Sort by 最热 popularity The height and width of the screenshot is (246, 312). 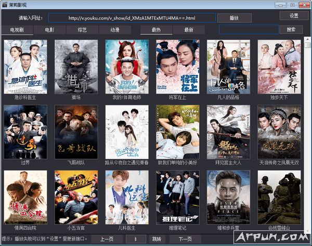[x=156, y=30]
